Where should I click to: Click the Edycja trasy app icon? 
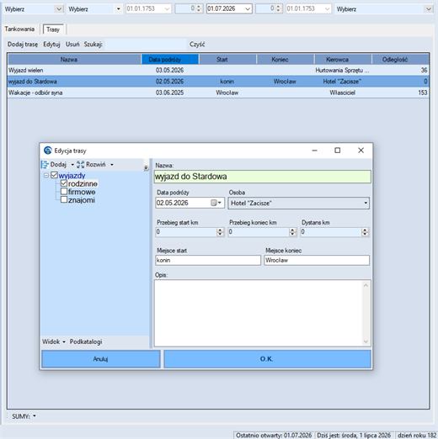[x=48, y=151]
